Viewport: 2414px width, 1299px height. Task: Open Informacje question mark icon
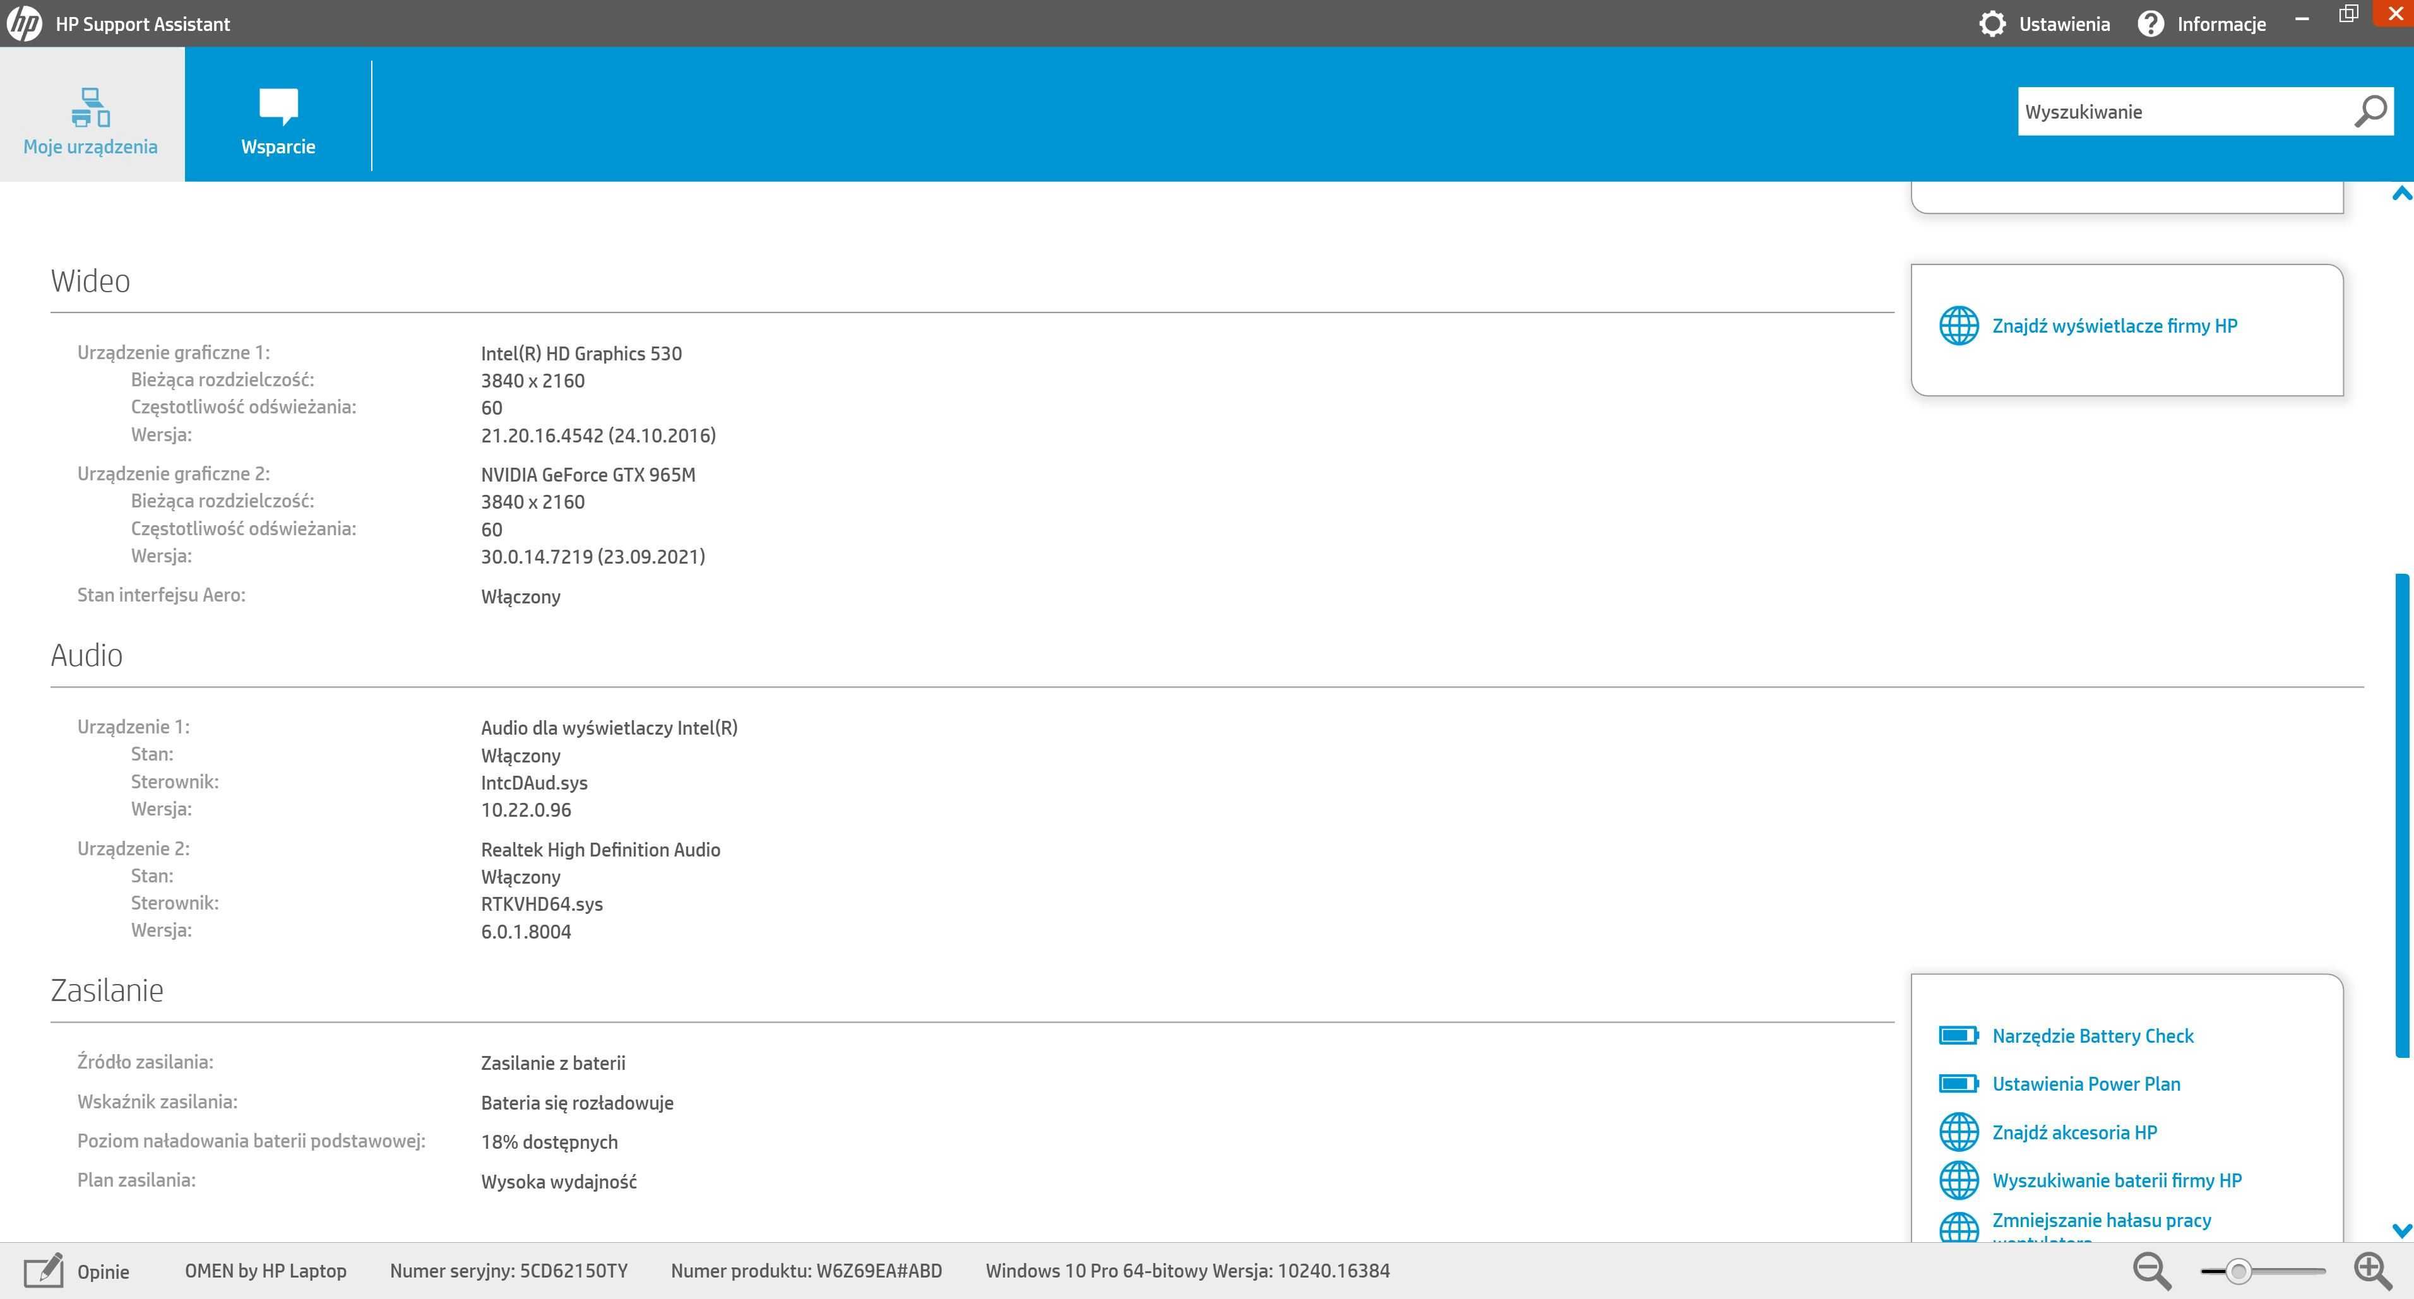click(x=2151, y=23)
